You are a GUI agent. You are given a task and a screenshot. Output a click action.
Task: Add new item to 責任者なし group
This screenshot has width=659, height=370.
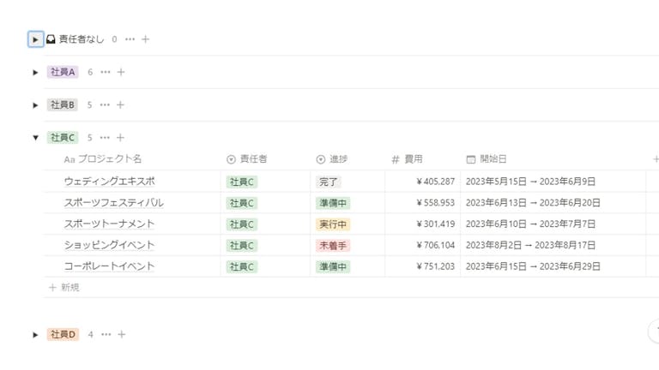[x=145, y=39]
